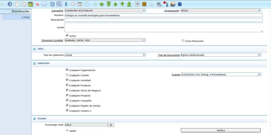Image resolution: width=271 pixels, height=135 pixels.
Task: Collapse the Selección section
Action: [x=34, y=63]
